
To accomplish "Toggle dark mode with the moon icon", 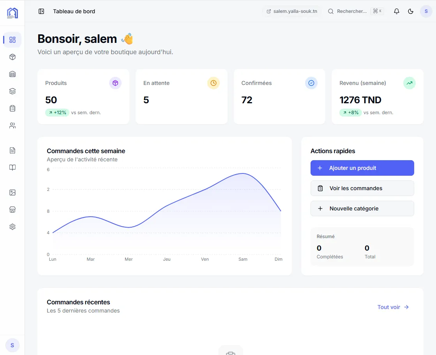I will tap(411, 11).
